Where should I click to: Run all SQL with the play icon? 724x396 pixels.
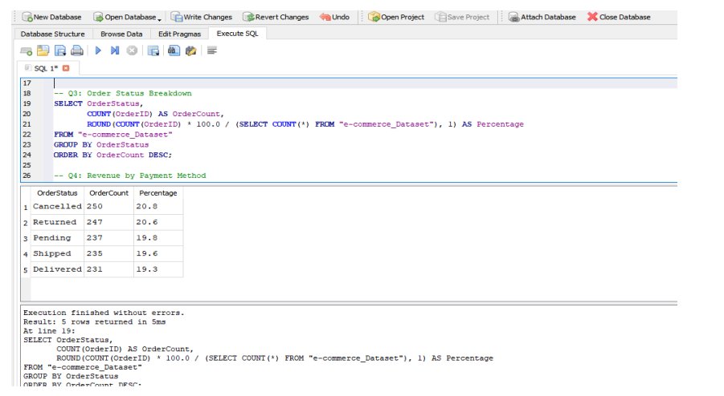coord(98,51)
